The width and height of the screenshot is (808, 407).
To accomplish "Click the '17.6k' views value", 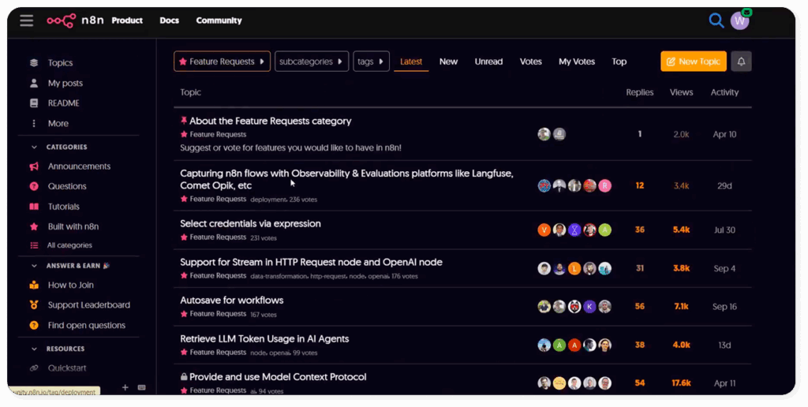I will pos(681,383).
